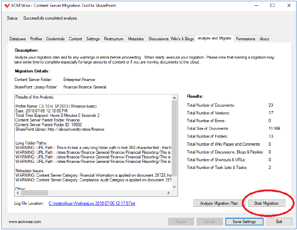This screenshot has width=297, height=230.
Task: Select the Content tab
Action: pyautogui.click(x=75, y=39)
